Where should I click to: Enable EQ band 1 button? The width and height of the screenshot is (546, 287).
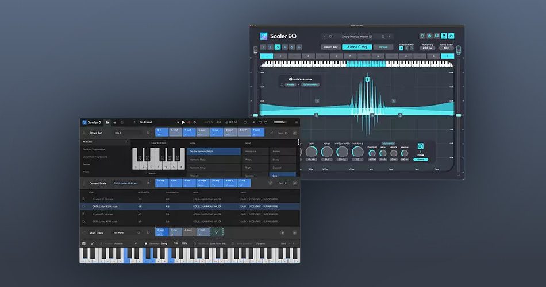coord(263,47)
